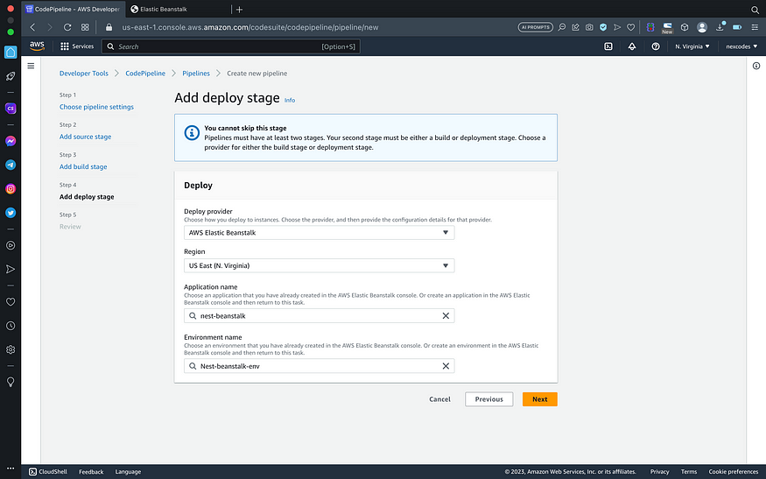Open the Developer Tools breadcrumb
Image resolution: width=766 pixels, height=479 pixels.
84,74
